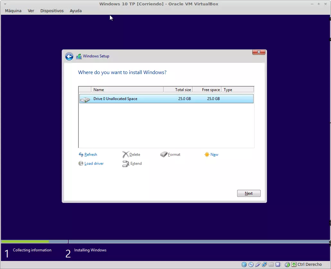Click the virtualization chip icon in status bar

click(x=278, y=265)
